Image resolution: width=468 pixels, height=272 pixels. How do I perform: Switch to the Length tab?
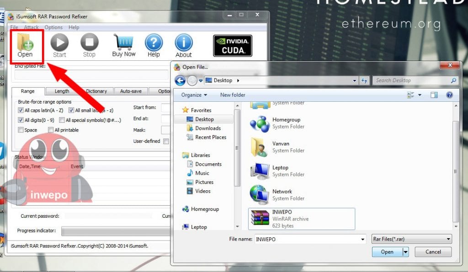coord(62,91)
